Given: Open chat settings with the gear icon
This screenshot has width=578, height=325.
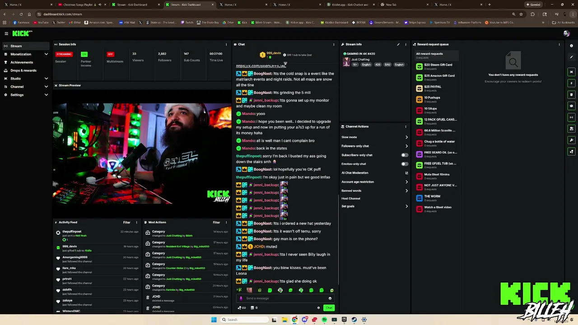Looking at the screenshot, I should click(x=318, y=308).
